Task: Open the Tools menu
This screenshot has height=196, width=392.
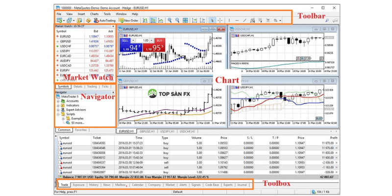Action: pos(107,14)
